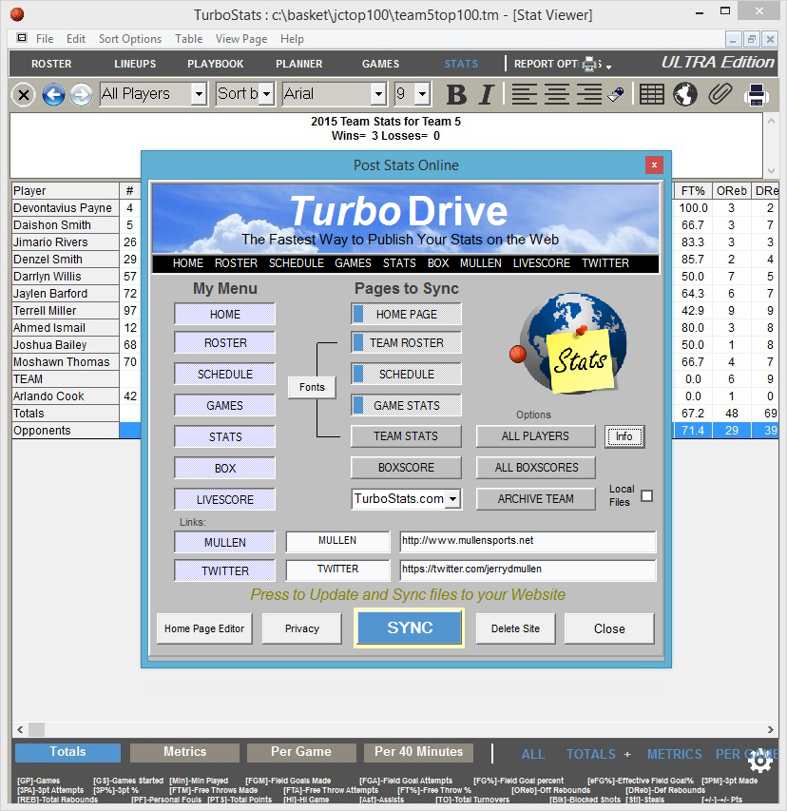Open the Sort Options menu

(x=130, y=39)
